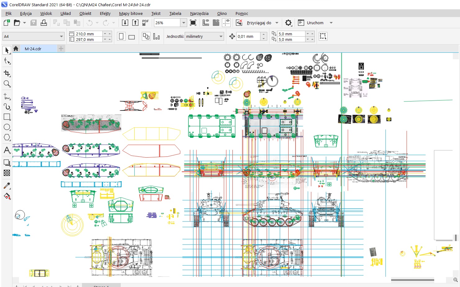Image resolution: width=460 pixels, height=287 pixels.
Task: Click the zoom navigator icon at bottom-right corner
Action: (455, 280)
